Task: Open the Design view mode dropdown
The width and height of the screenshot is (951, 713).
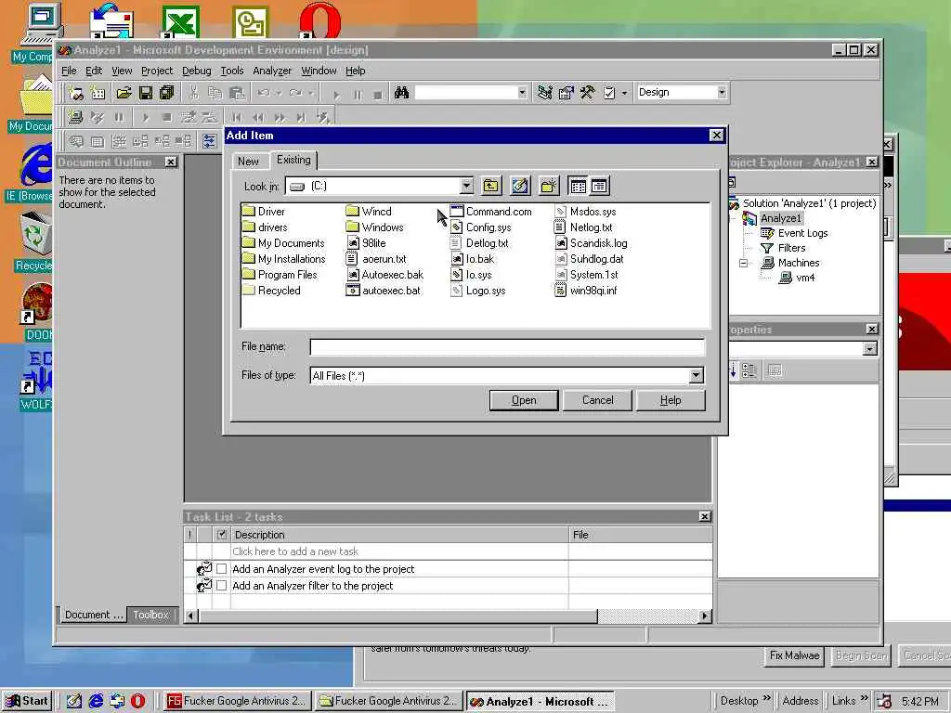Action: (x=721, y=92)
